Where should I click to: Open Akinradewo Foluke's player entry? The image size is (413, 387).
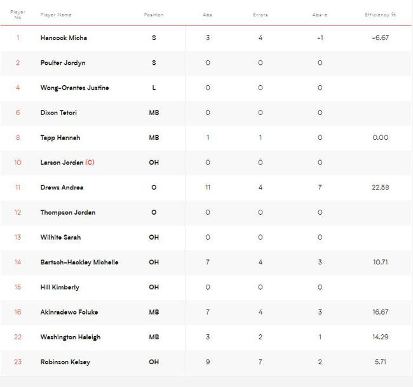click(x=69, y=312)
